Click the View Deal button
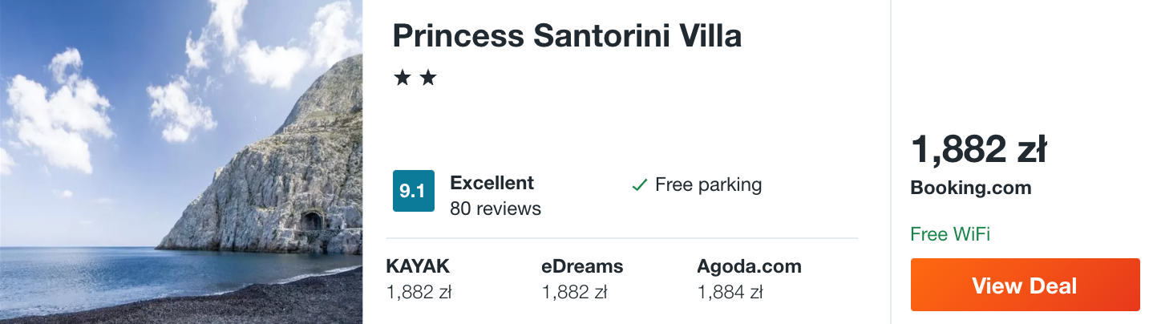 tap(1025, 285)
